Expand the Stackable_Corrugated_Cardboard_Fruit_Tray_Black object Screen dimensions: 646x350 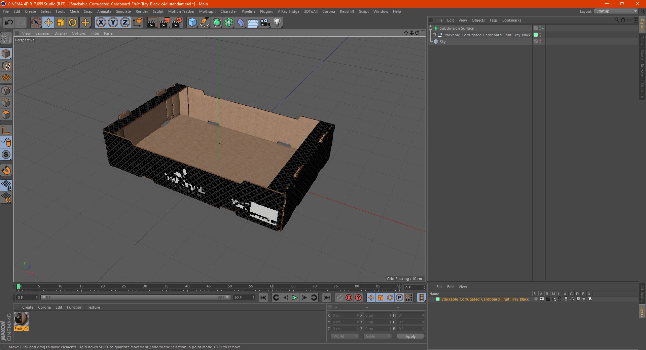pos(434,35)
